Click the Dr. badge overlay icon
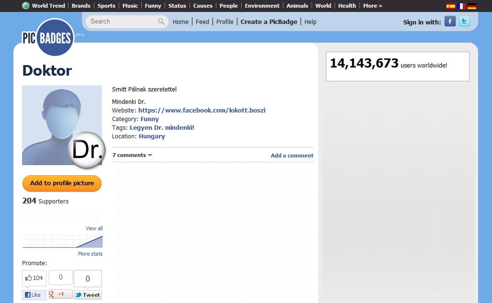The image size is (492, 303). click(87, 150)
